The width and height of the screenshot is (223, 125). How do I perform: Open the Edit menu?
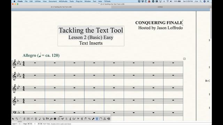pos(31,1)
